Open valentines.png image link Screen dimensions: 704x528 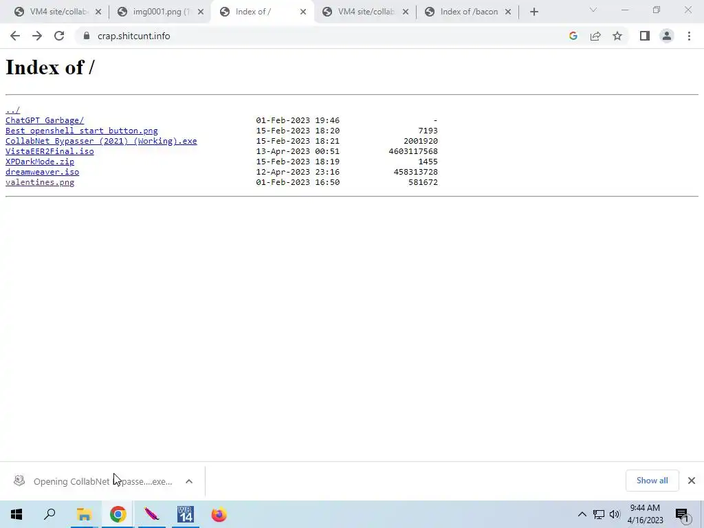click(39, 182)
